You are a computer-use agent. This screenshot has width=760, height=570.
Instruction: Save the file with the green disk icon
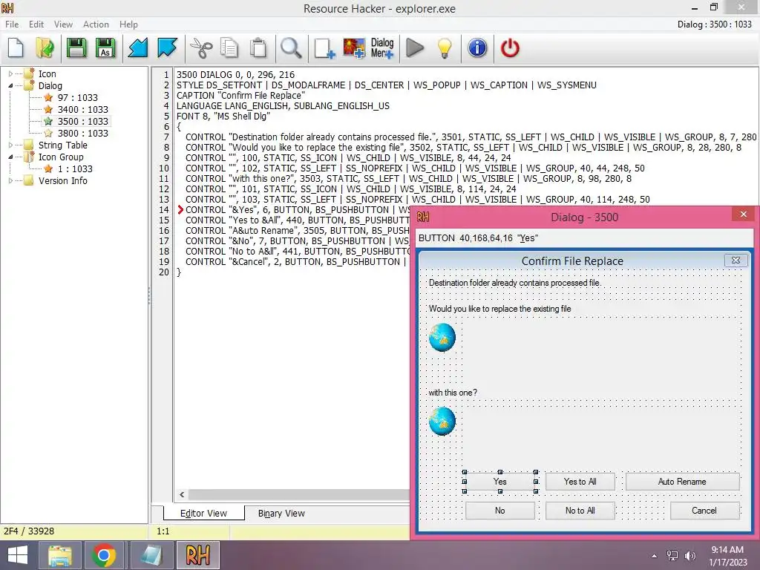pos(76,48)
